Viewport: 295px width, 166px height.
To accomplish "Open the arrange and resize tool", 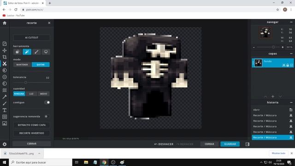I will [x=5, y=44].
